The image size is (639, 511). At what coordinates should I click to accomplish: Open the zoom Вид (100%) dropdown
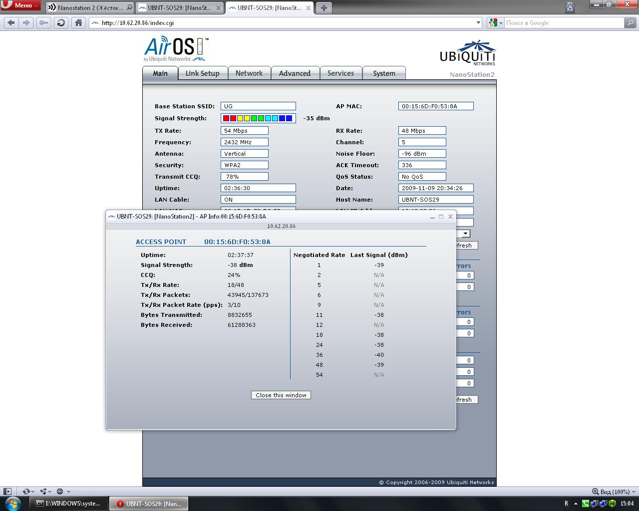click(614, 492)
